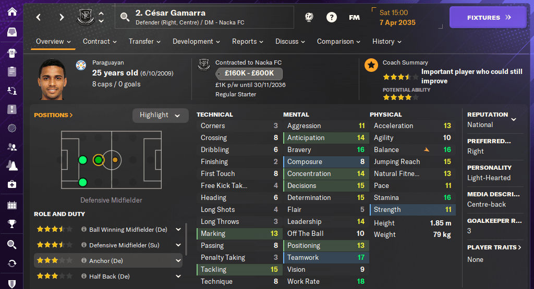Select the centre-back position dot on pitch
The image size is (534, 289).
coord(82,160)
